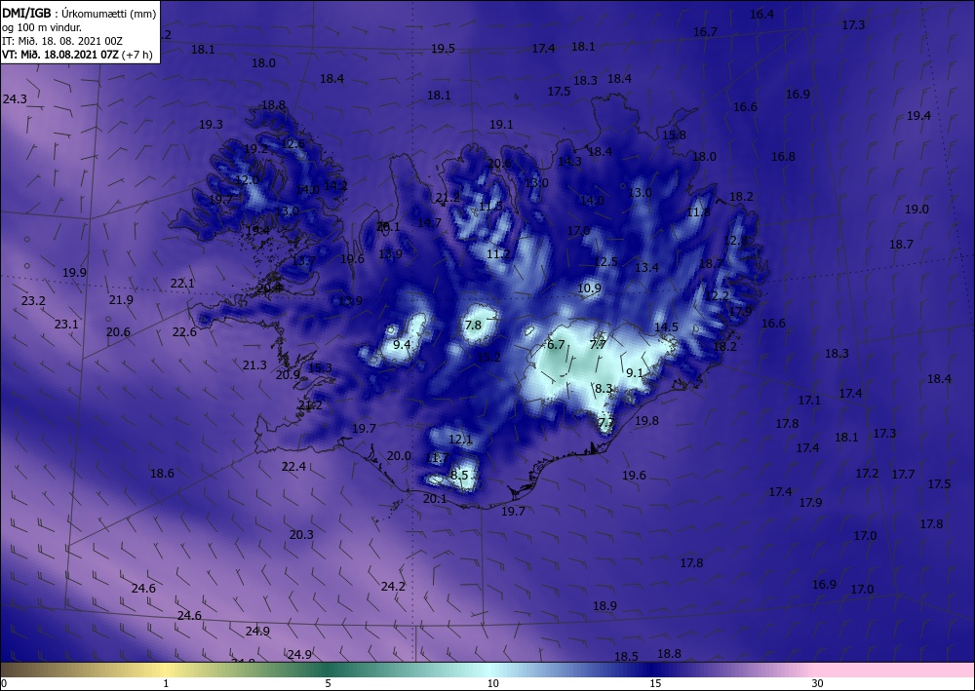Screen dimensions: 975x691
Task: Click the value 19.9 on the map
Action: 74,272
